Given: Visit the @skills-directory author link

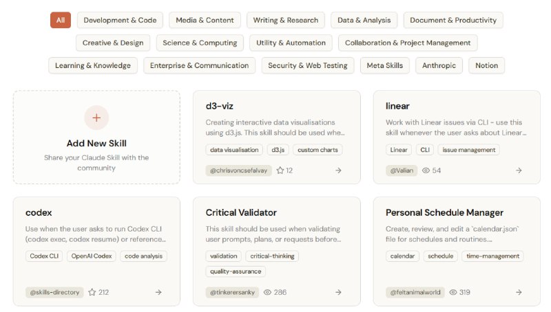Looking at the screenshot, I should pos(54,292).
